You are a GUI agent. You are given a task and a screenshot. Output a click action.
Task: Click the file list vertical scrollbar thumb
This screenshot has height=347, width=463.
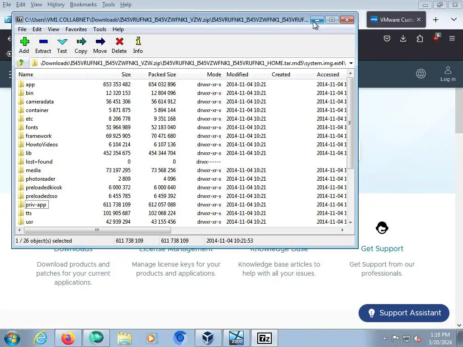click(x=350, y=123)
